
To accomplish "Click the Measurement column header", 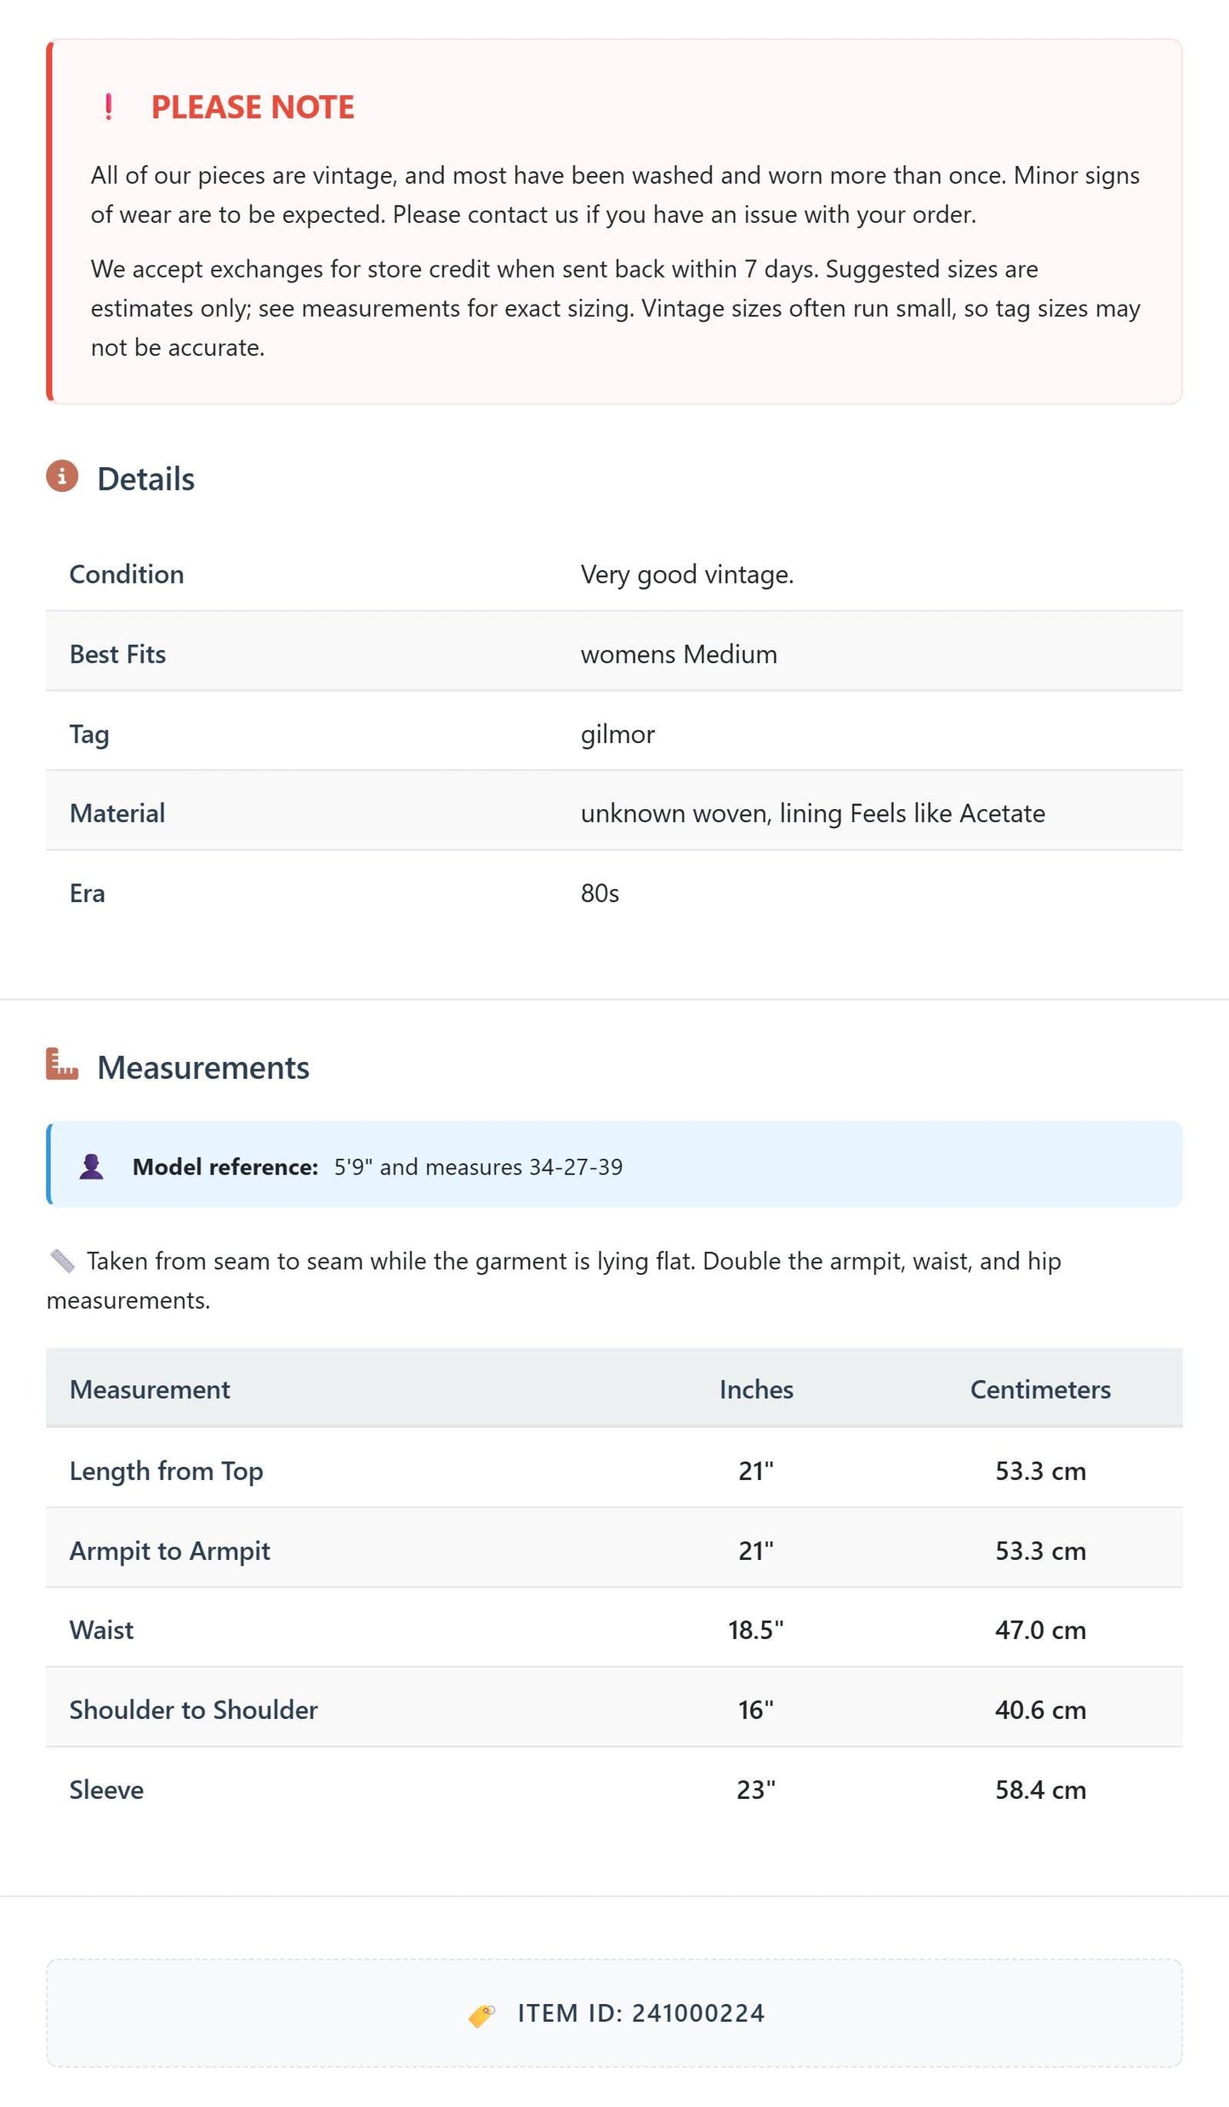I will (150, 1390).
